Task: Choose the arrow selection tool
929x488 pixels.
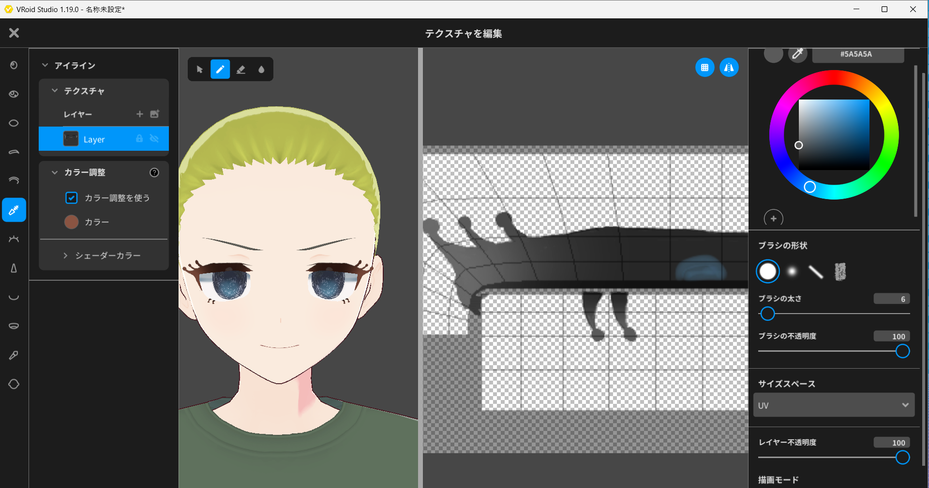Action: [x=199, y=70]
